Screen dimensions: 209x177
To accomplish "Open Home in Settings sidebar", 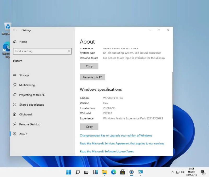I will pyautogui.click(x=23, y=42).
